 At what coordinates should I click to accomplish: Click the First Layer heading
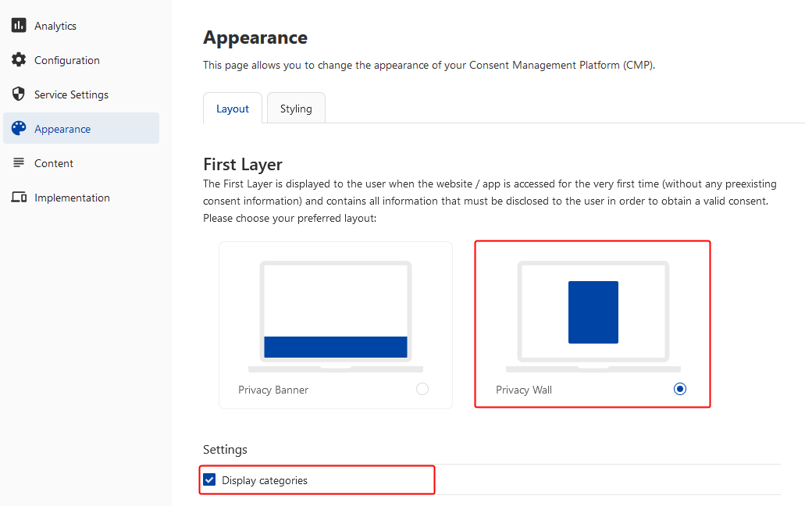point(243,164)
